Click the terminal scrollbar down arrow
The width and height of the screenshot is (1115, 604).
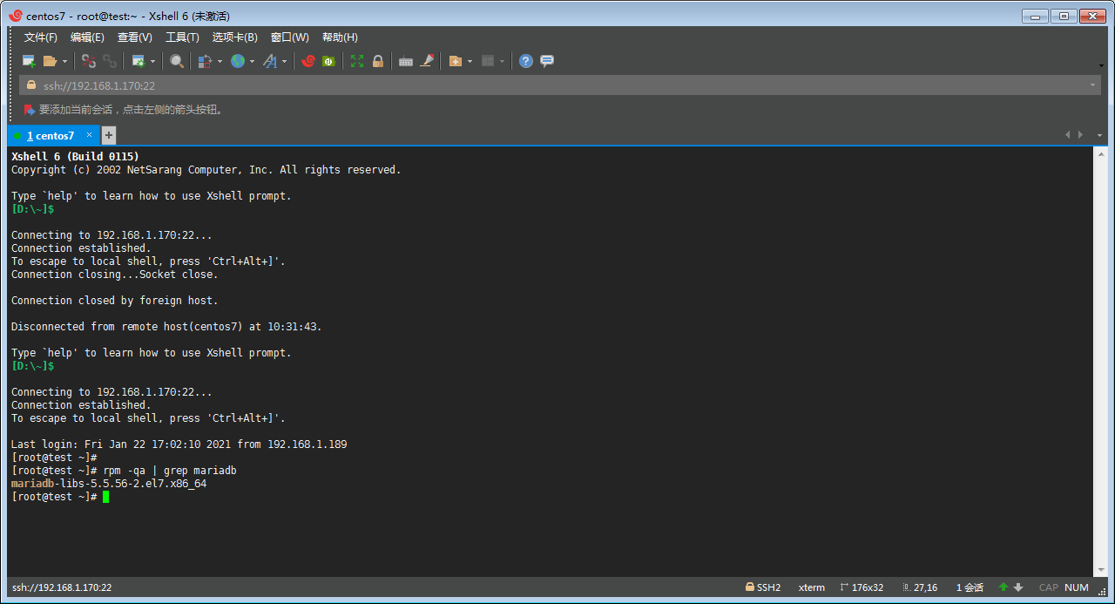[1100, 570]
